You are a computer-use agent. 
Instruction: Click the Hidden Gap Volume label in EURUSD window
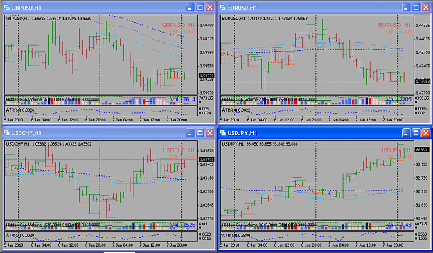(269, 99)
